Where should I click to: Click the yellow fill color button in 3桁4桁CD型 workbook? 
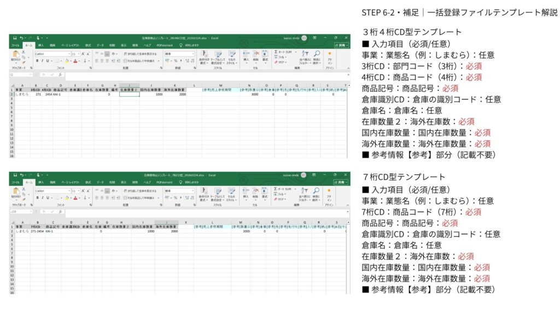67,61
